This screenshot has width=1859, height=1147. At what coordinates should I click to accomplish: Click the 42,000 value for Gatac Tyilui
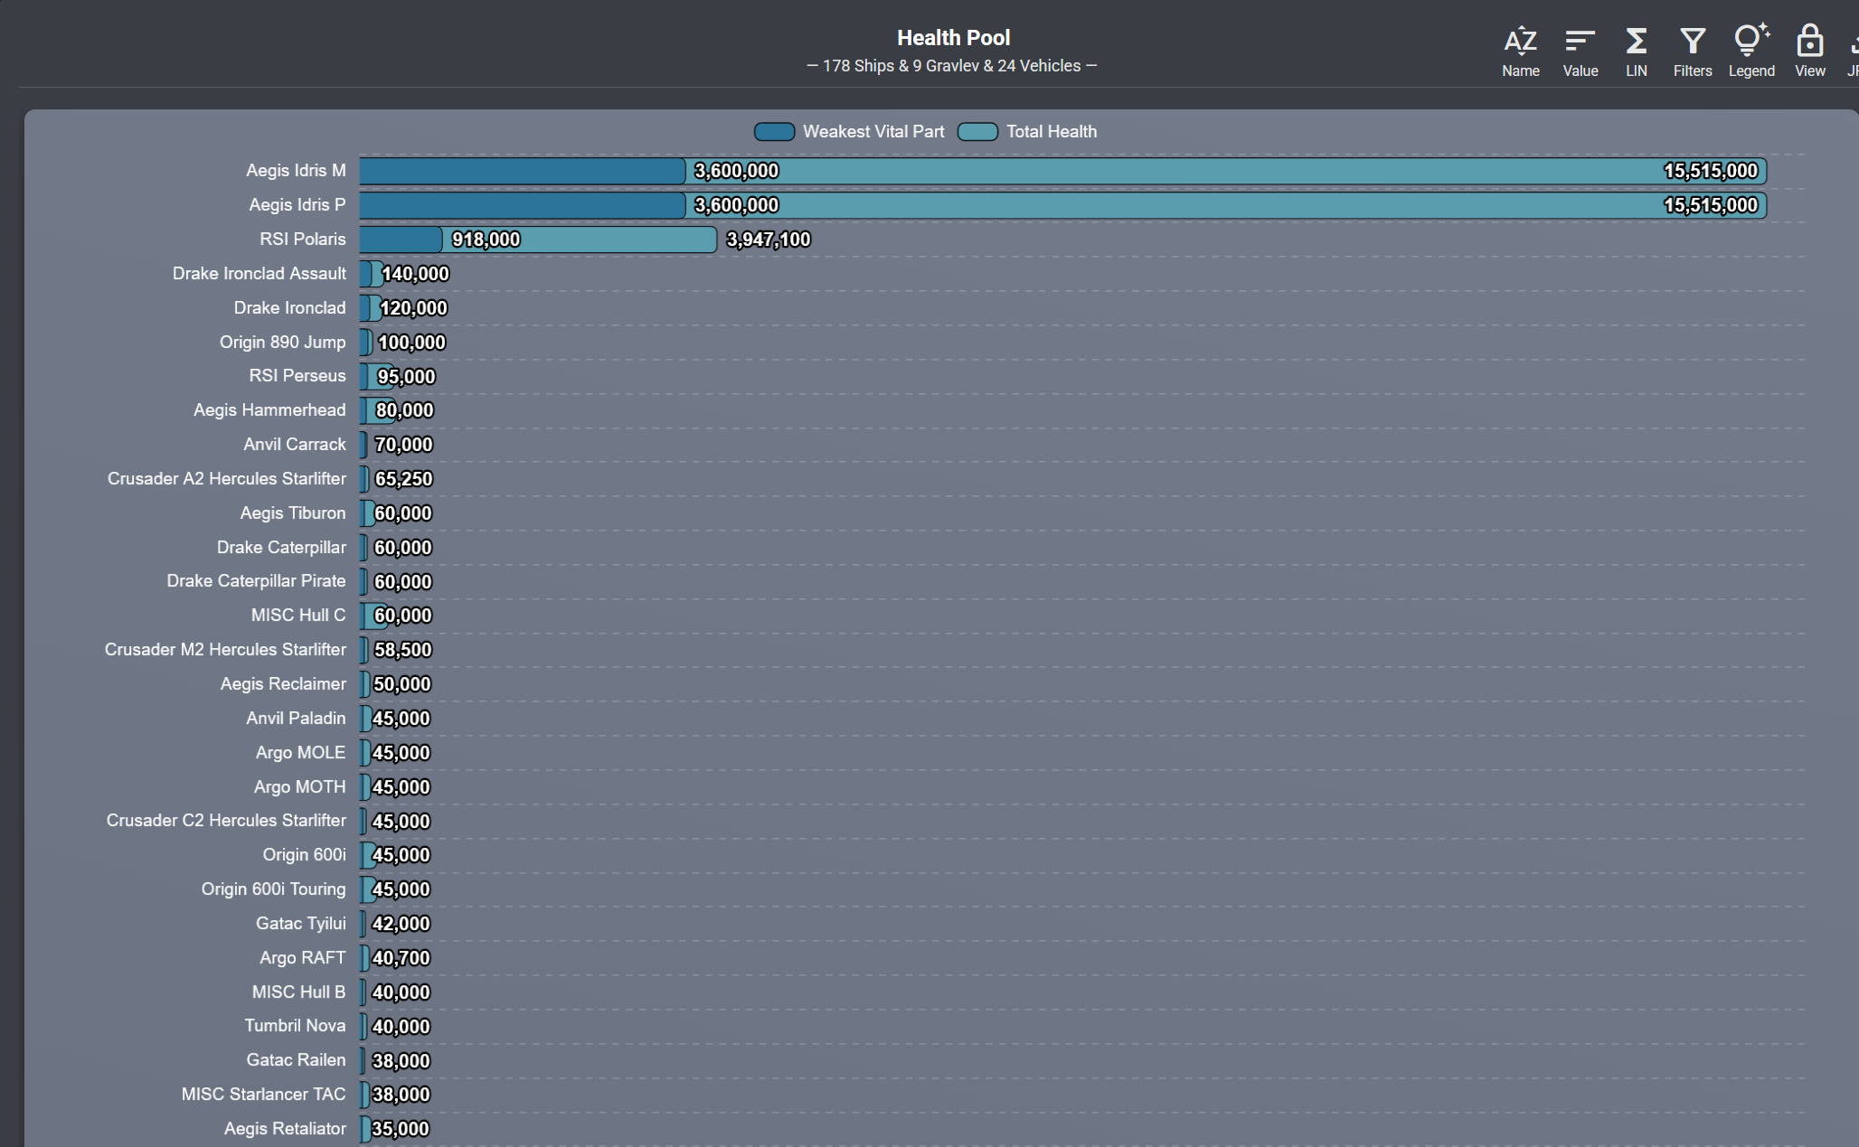pyautogui.click(x=401, y=924)
